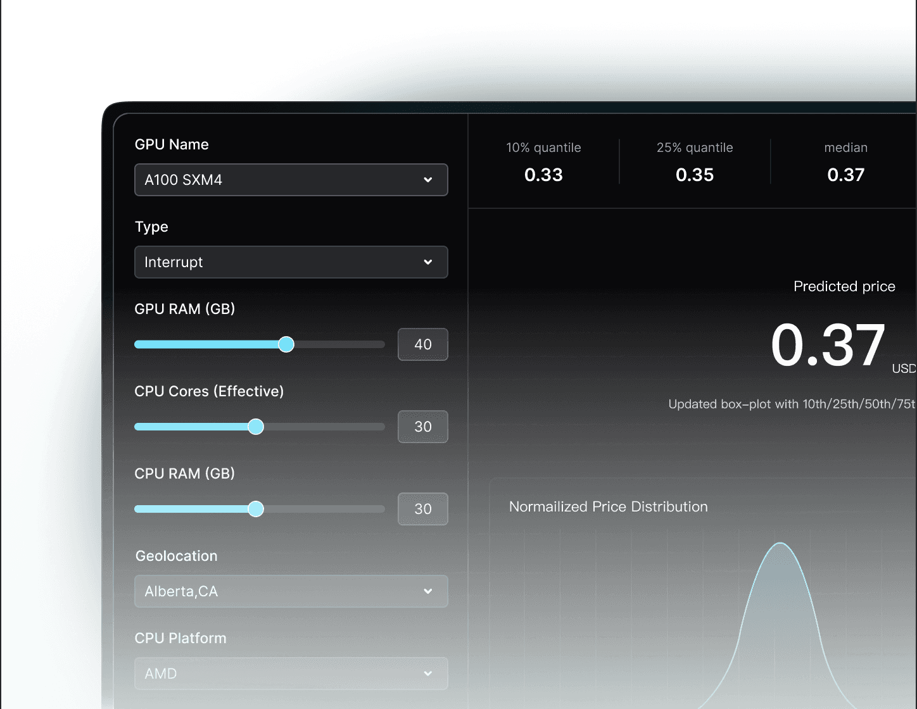Click the Updated box-plot description text
The image size is (917, 709).
coord(792,404)
